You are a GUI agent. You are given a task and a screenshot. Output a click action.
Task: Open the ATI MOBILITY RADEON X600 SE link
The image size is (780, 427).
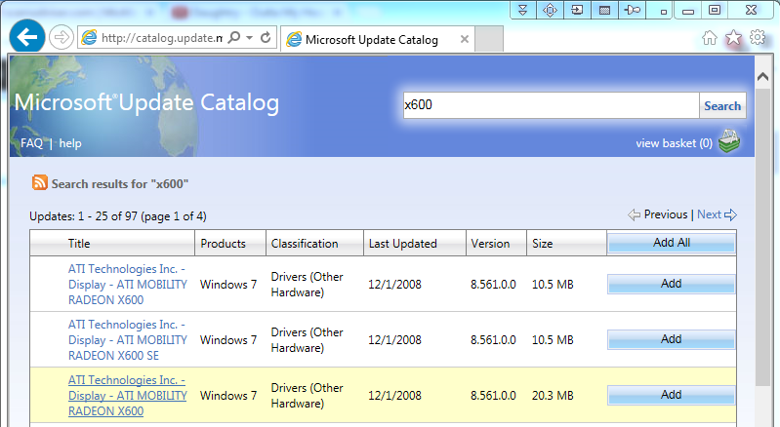click(x=127, y=340)
